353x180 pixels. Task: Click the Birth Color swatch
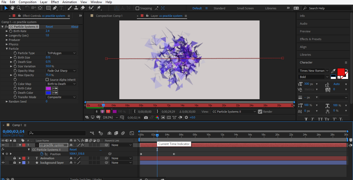point(48,88)
